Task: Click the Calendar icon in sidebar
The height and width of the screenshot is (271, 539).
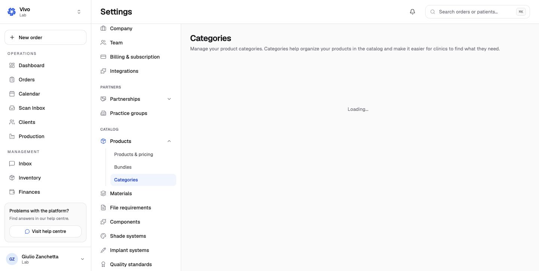Action: pos(12,94)
